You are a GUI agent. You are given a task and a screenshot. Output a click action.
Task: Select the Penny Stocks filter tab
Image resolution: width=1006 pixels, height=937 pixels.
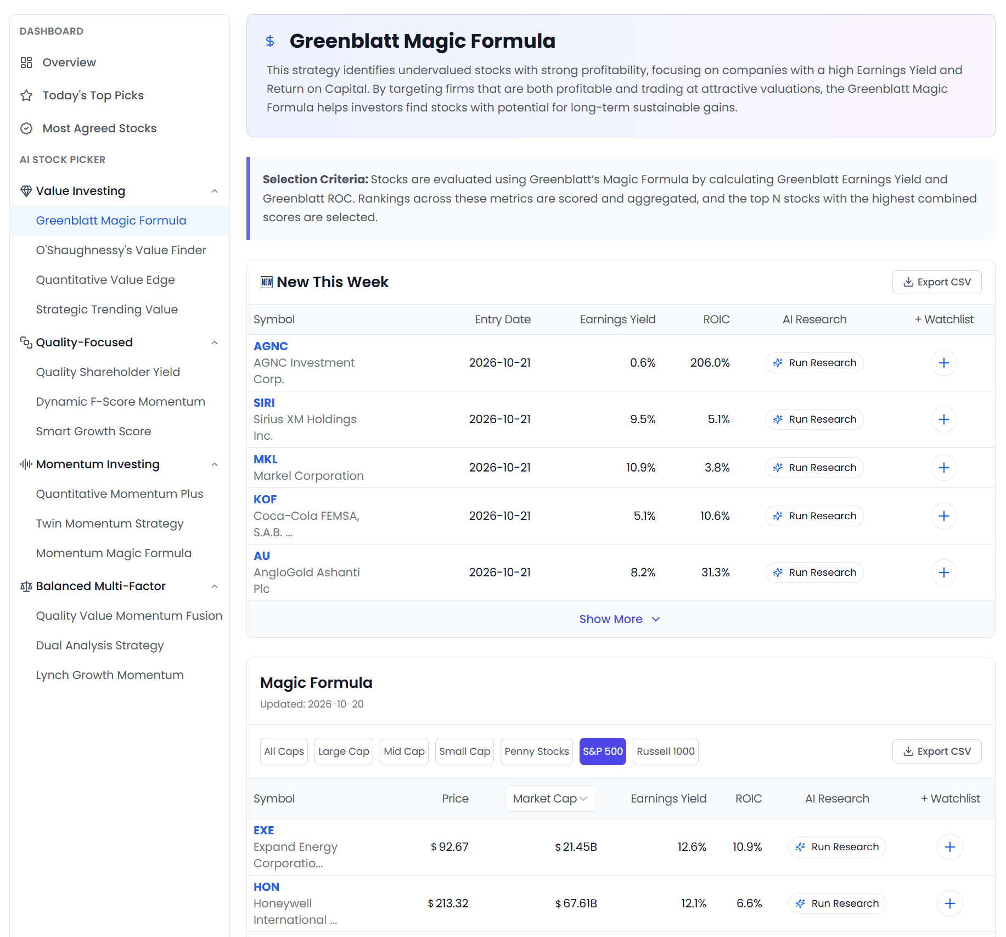pos(537,751)
